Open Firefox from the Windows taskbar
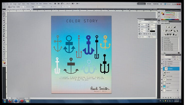 pos(10,101)
